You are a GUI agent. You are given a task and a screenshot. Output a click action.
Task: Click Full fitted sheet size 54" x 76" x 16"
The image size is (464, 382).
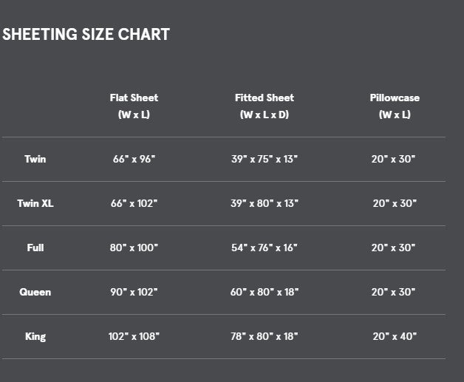tap(265, 248)
